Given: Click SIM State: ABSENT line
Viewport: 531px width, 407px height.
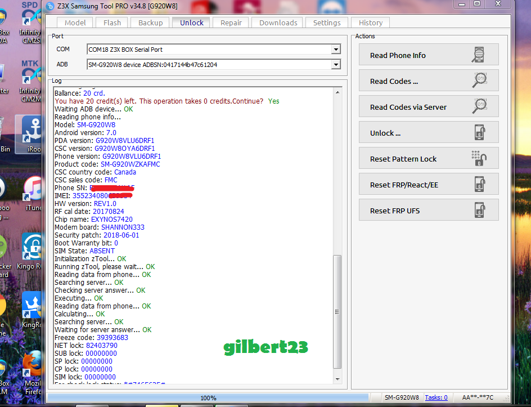Looking at the screenshot, I should (85, 251).
